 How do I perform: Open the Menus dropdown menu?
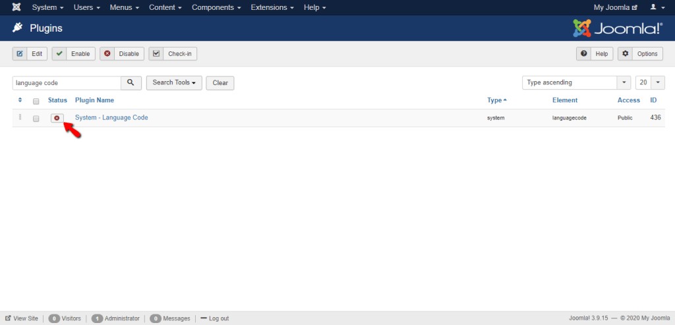click(125, 7)
